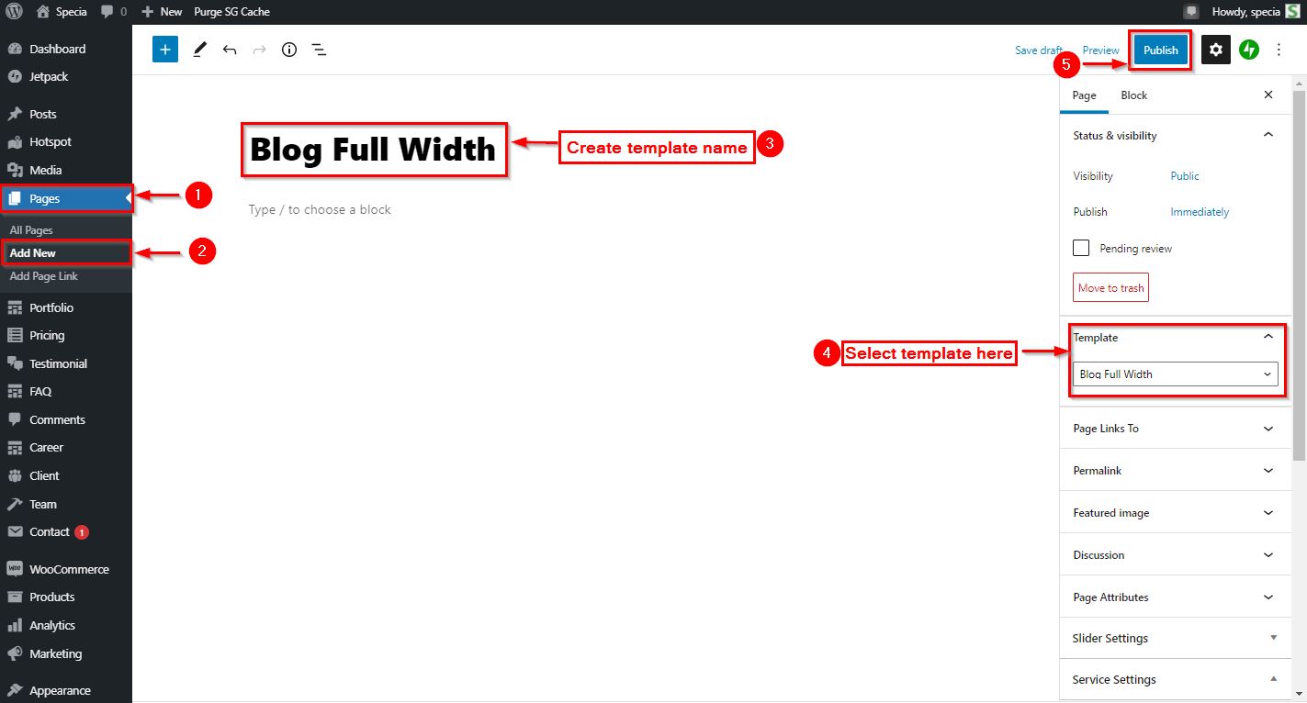Collapse the Status & visibility panel

click(1268, 135)
